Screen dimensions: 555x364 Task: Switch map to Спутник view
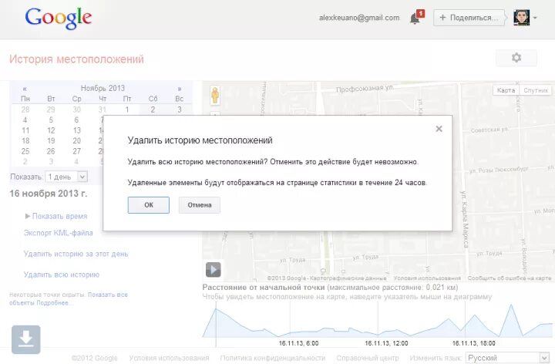tap(536, 90)
